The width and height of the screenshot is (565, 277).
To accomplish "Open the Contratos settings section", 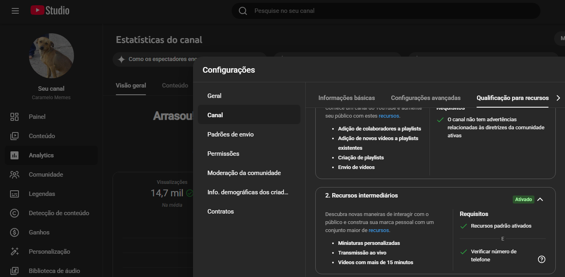I will coord(249,212).
